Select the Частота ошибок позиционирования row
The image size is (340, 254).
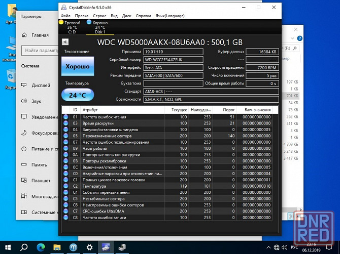point(167,142)
